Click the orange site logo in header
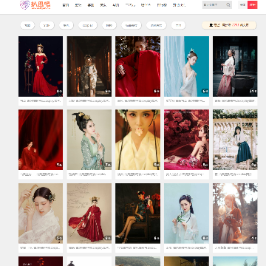This screenshot has width=266, height=266. coord(35,4)
